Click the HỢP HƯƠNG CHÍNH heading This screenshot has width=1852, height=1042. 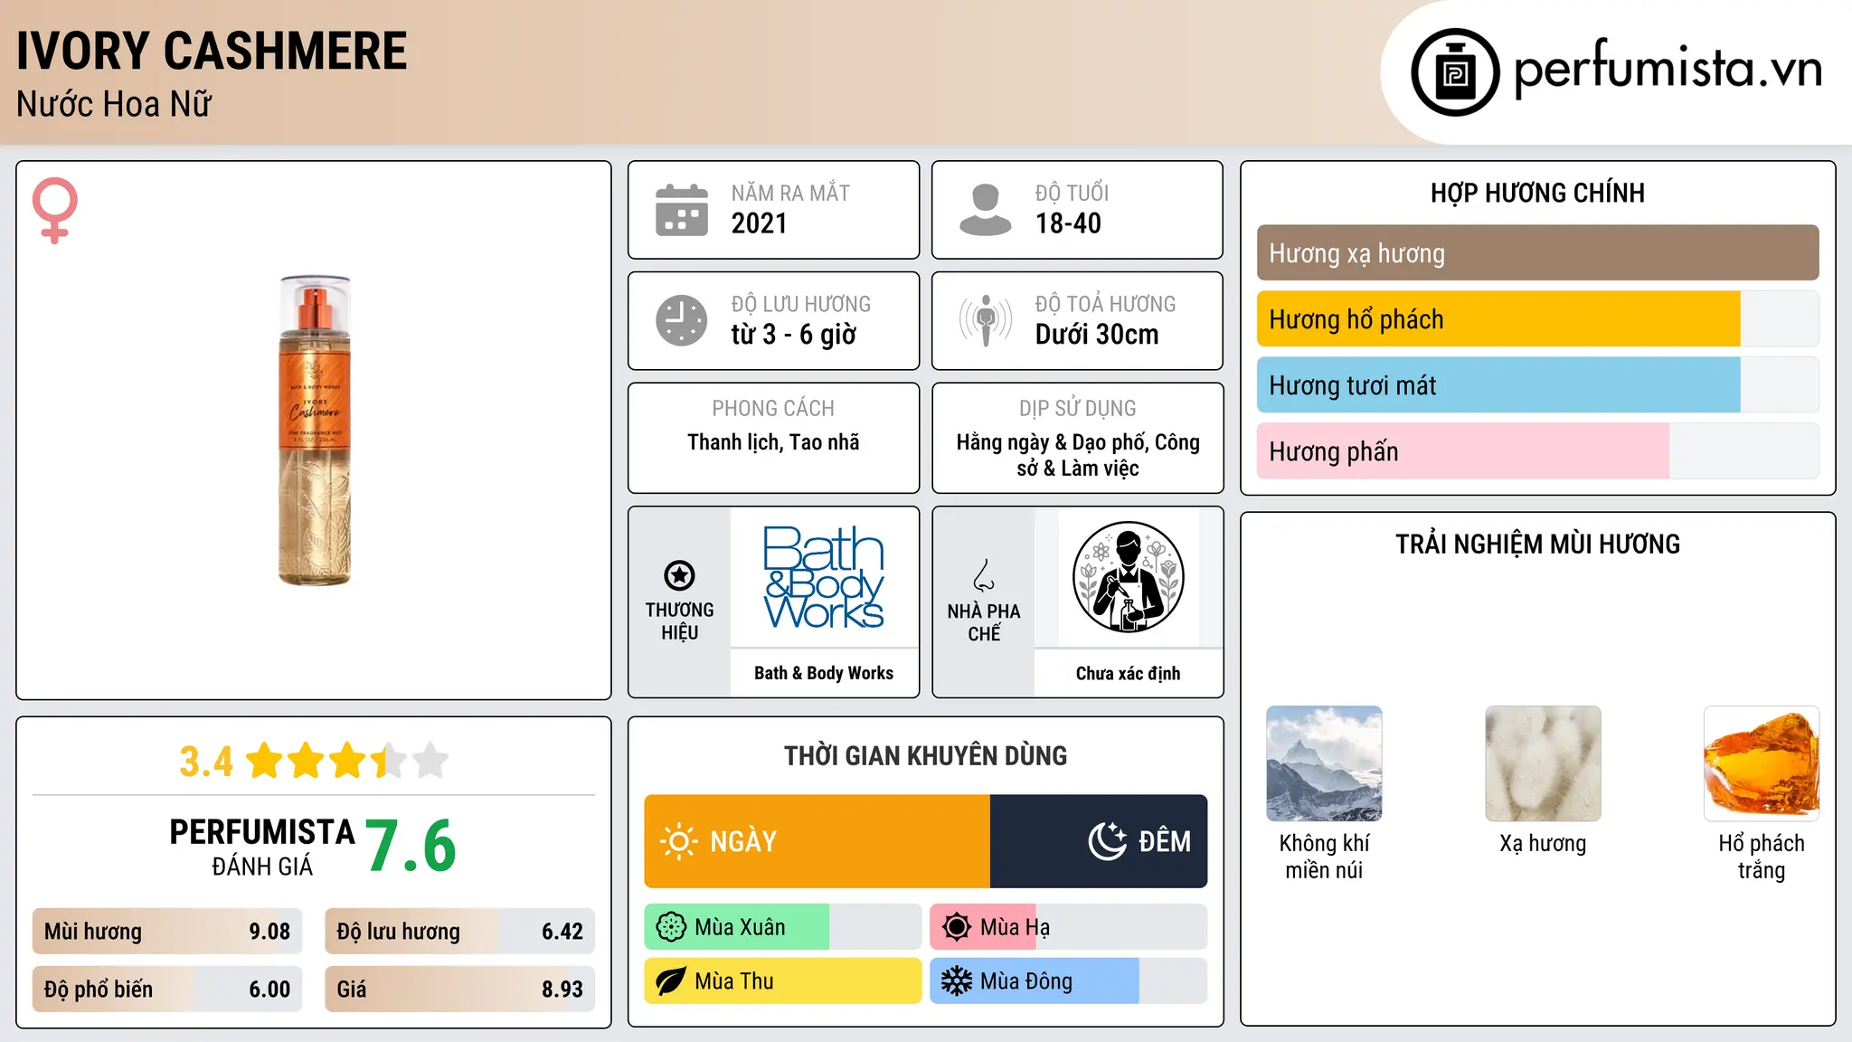point(1537,193)
